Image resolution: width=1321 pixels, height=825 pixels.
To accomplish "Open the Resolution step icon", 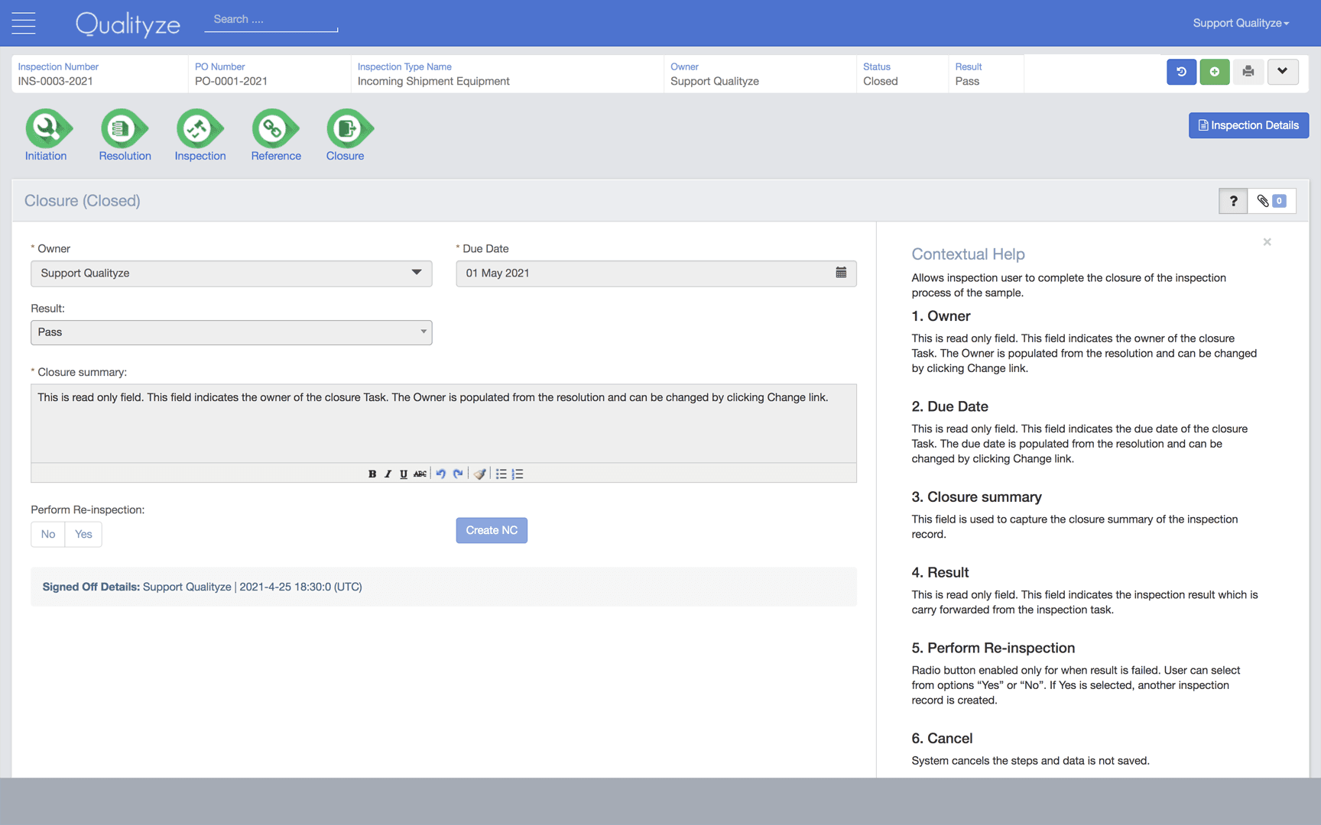I will pyautogui.click(x=124, y=130).
